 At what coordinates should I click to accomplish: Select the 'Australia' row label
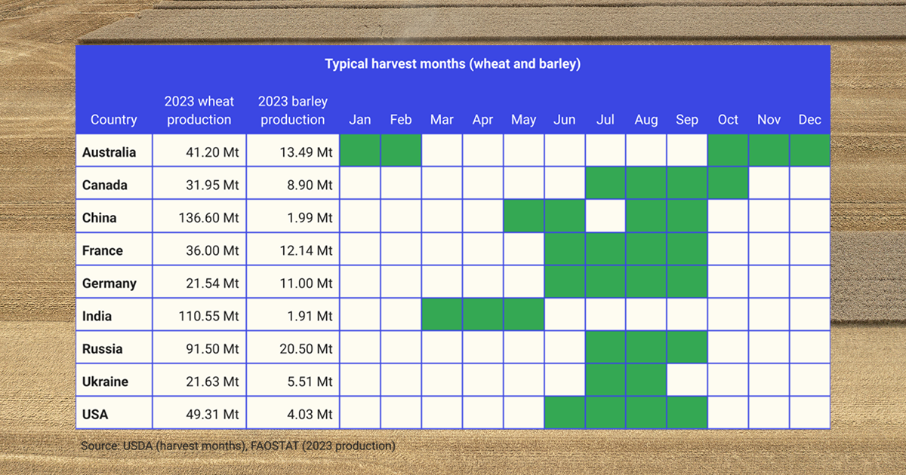click(x=109, y=152)
